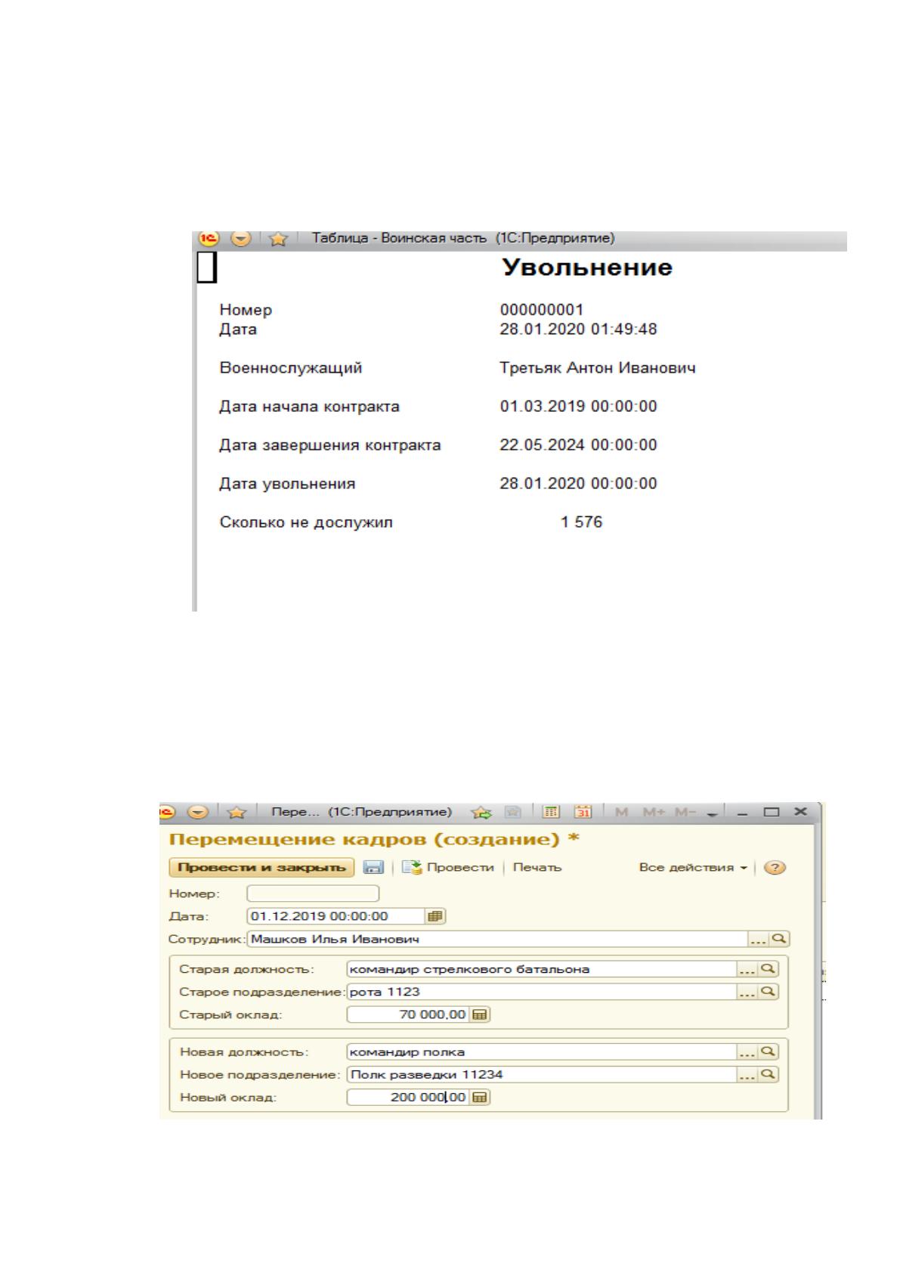This screenshot has height=1273, width=900.
Task: Open the help question mark icon
Action: 774,868
